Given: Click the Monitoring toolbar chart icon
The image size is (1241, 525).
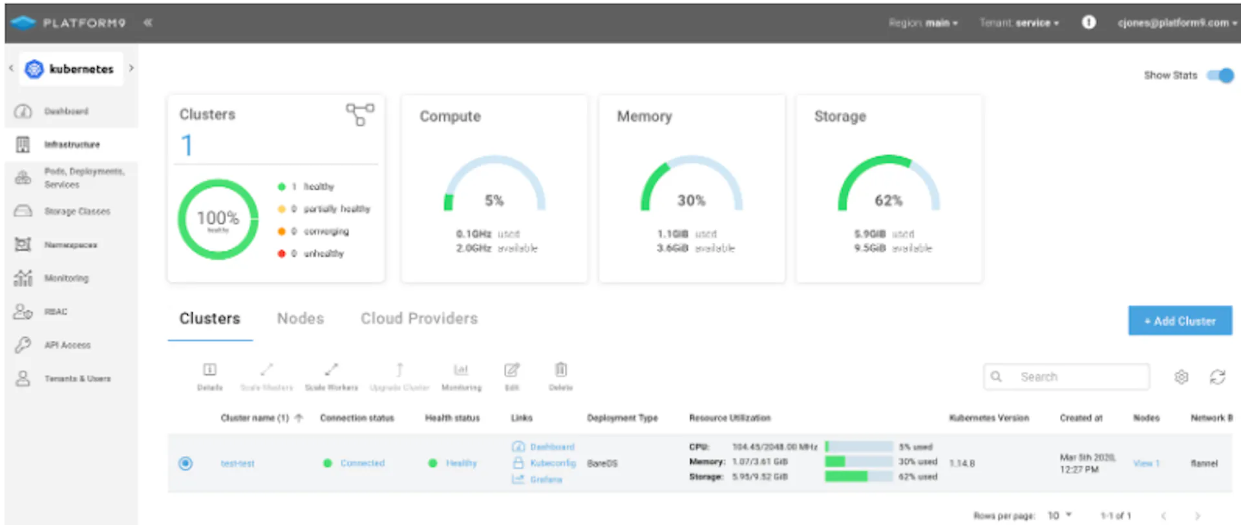Looking at the screenshot, I should 461,369.
